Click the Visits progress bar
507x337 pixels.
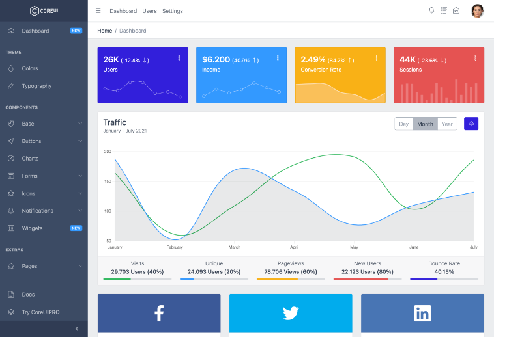click(138, 279)
